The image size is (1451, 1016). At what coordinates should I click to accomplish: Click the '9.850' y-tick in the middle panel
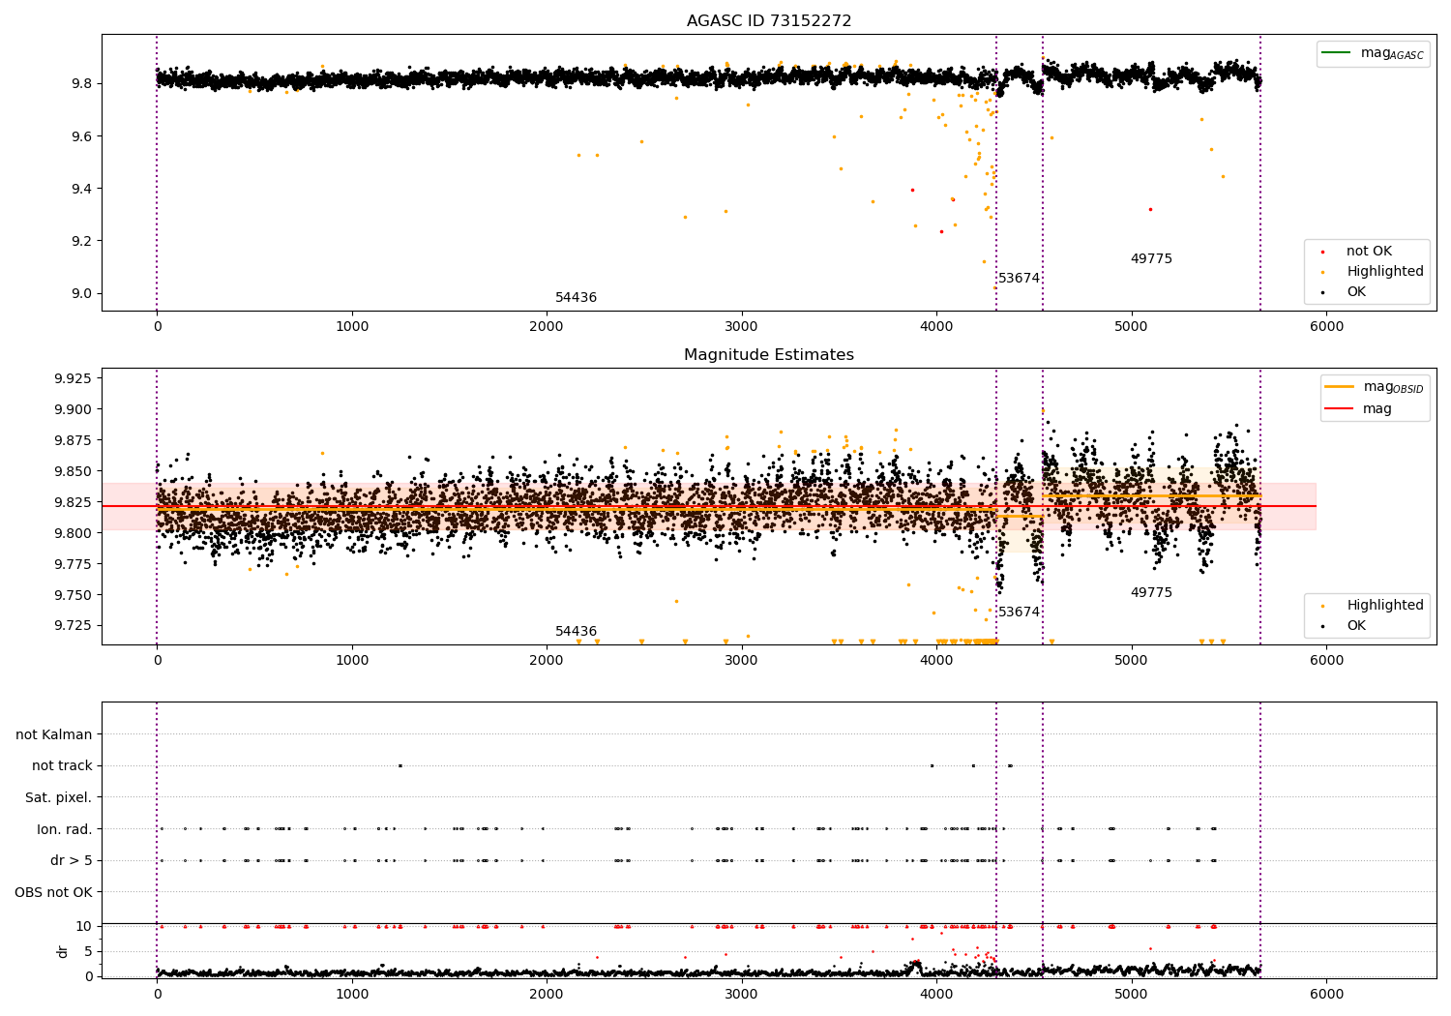74,471
